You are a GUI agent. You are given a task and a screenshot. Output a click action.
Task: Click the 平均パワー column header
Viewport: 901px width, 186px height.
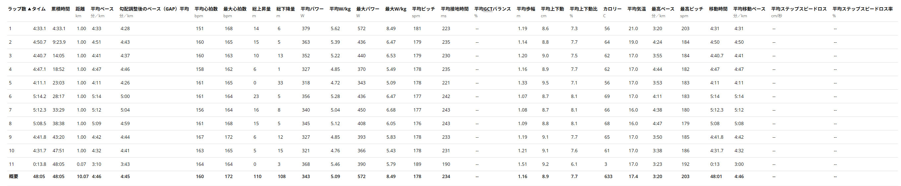pyautogui.click(x=312, y=9)
